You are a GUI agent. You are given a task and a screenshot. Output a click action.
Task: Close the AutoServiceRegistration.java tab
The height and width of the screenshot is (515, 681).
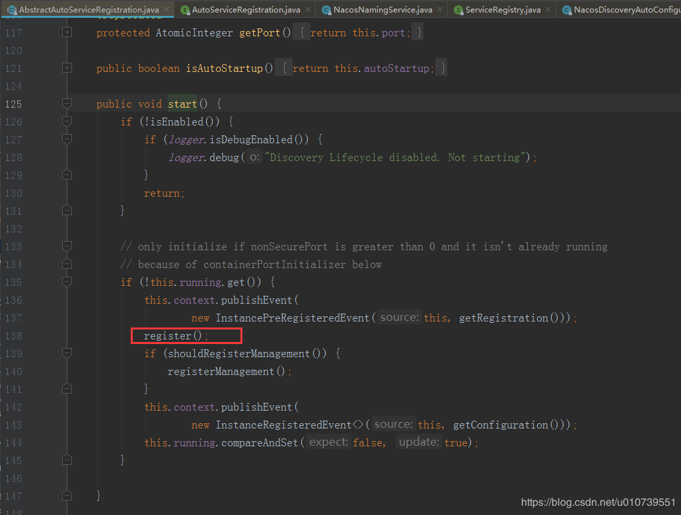pyautogui.click(x=308, y=9)
